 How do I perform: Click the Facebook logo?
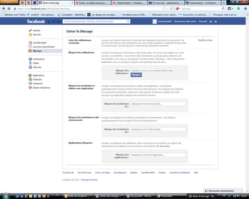[x=36, y=21]
